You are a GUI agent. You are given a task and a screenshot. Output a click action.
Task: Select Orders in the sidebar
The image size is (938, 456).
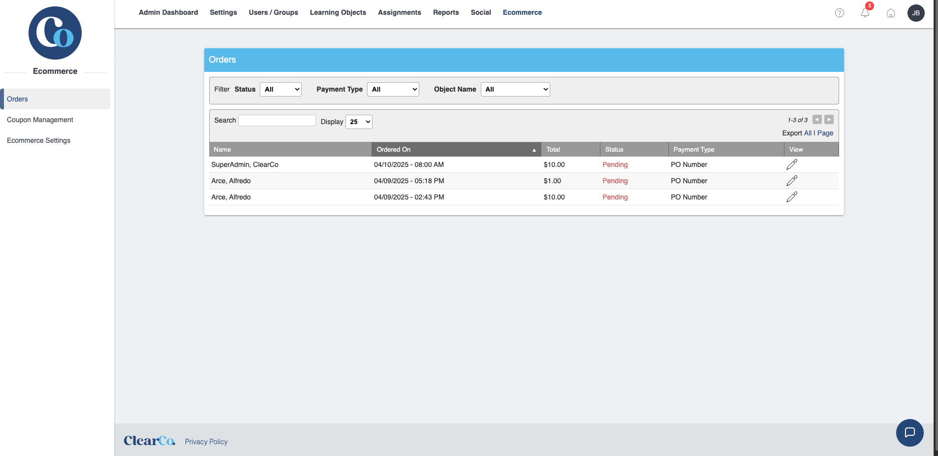coord(55,99)
